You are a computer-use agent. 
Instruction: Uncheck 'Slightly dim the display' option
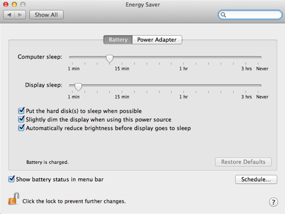tap(21, 119)
